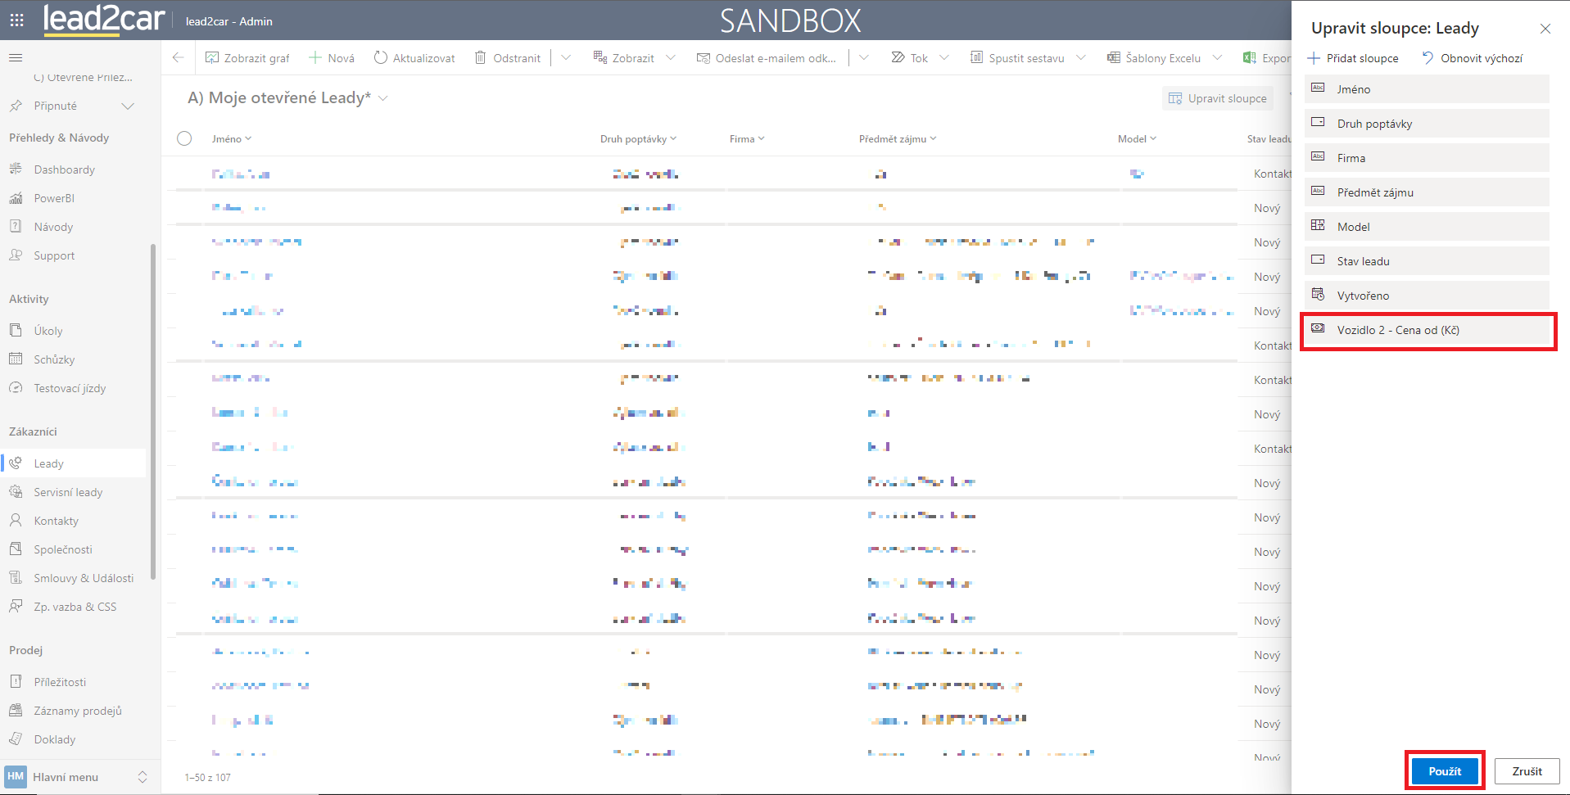Click the back arrow icon

point(179,58)
